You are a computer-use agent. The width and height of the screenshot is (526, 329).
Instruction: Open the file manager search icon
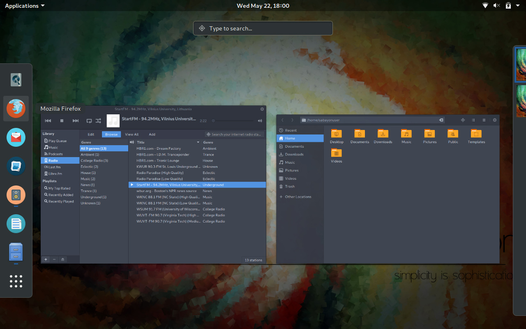(x=463, y=120)
